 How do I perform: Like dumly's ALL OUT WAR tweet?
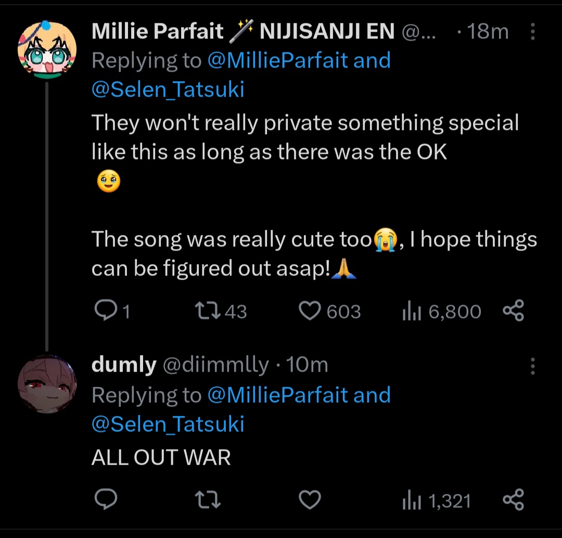pyautogui.click(x=310, y=501)
